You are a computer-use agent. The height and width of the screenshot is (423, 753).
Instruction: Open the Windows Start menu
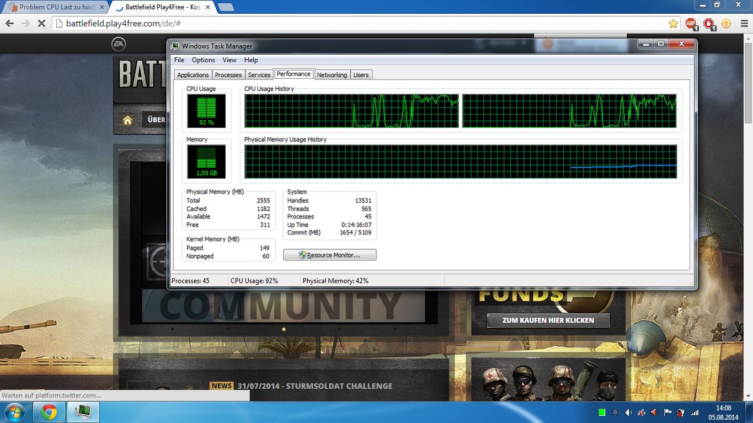click(x=14, y=412)
